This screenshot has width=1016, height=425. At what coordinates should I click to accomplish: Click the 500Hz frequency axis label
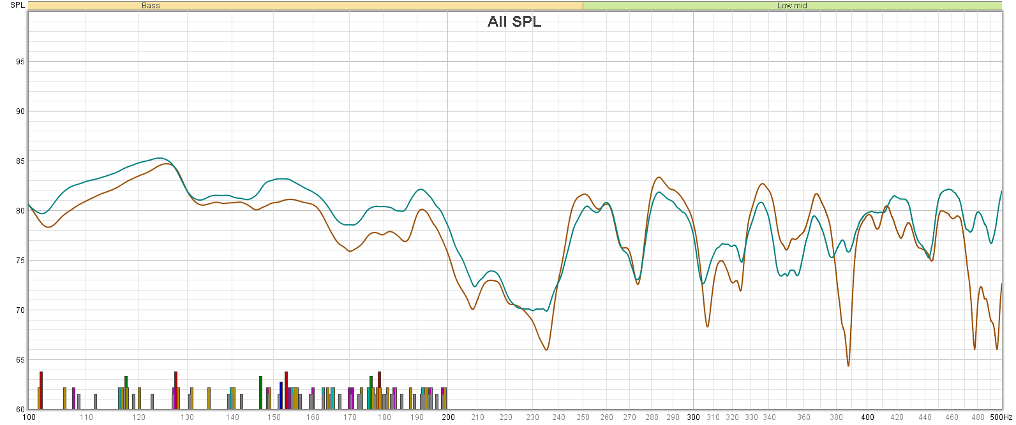1001,417
